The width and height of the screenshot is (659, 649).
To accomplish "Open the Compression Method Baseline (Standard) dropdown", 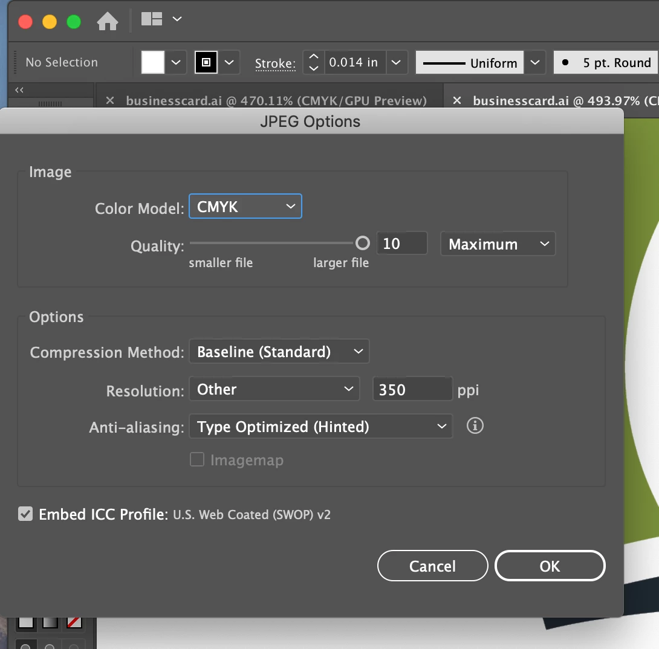I will click(x=279, y=351).
